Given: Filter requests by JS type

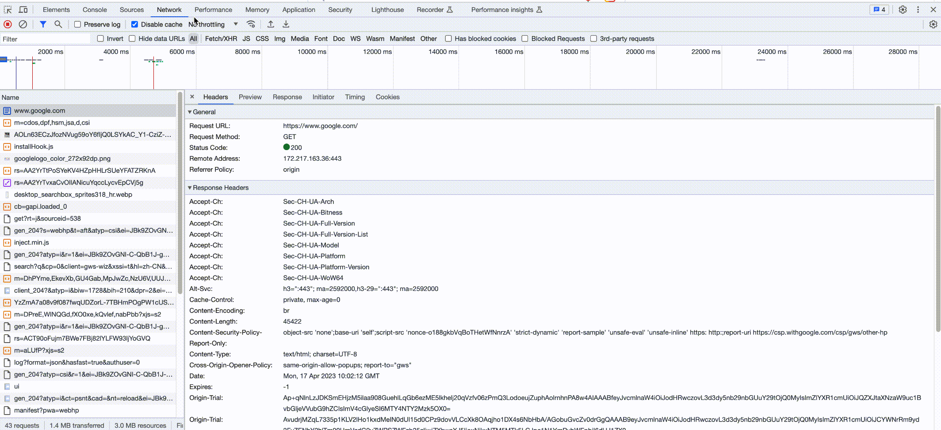Looking at the screenshot, I should click(x=246, y=38).
